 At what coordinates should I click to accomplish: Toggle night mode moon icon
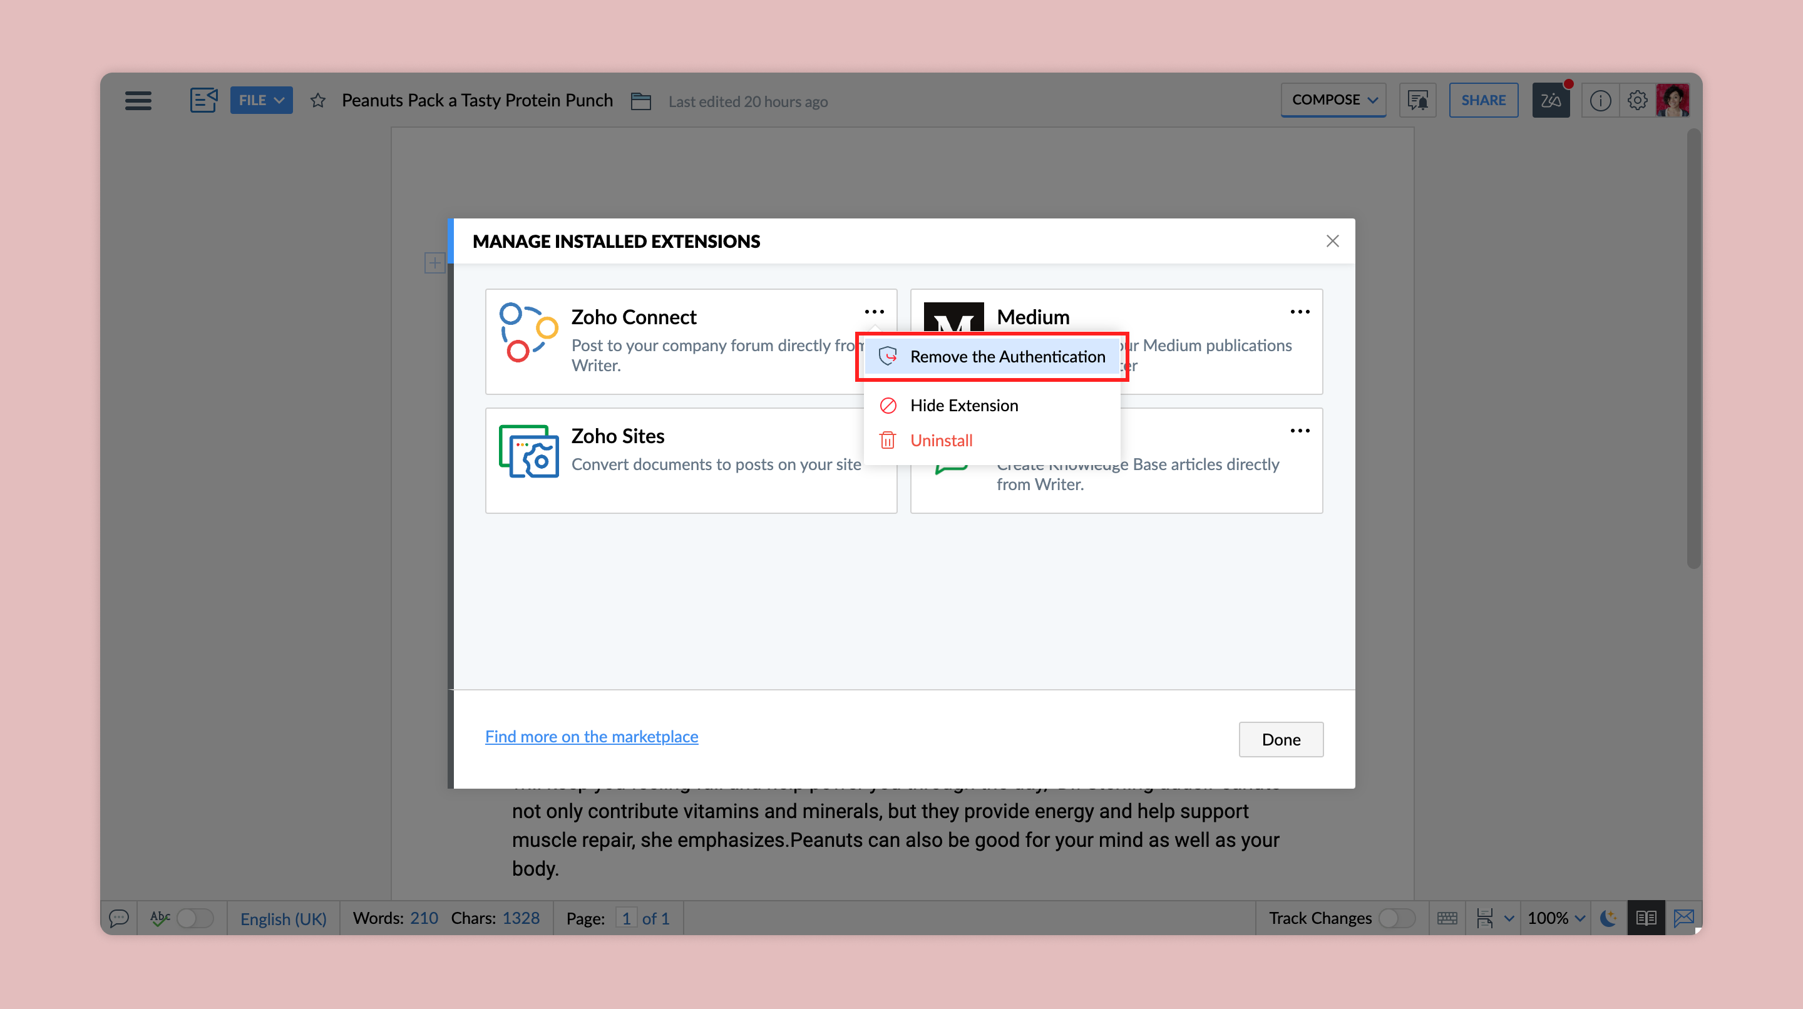1609,918
